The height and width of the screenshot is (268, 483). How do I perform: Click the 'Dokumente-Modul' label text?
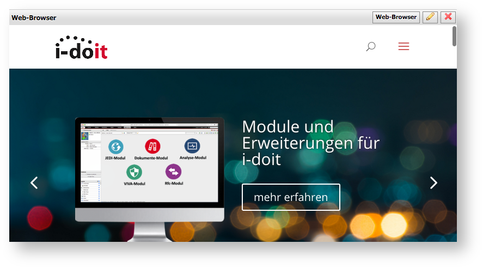click(151, 158)
